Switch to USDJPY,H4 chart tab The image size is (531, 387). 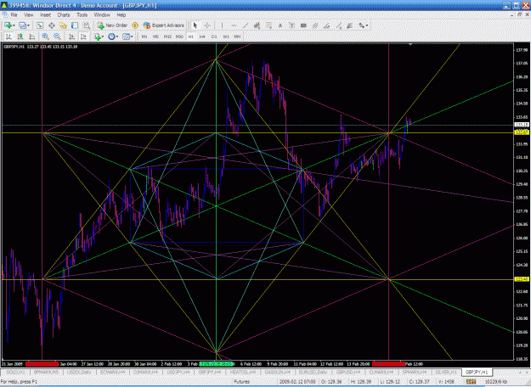click(178, 372)
